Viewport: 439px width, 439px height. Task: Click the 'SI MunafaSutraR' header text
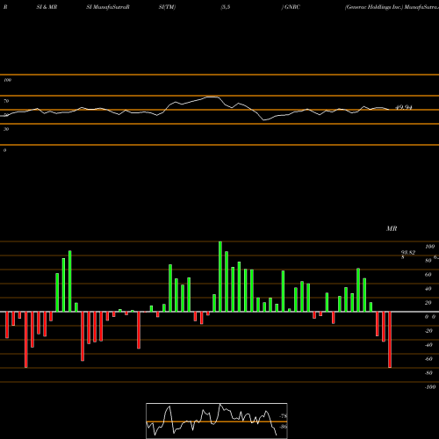pos(108,7)
